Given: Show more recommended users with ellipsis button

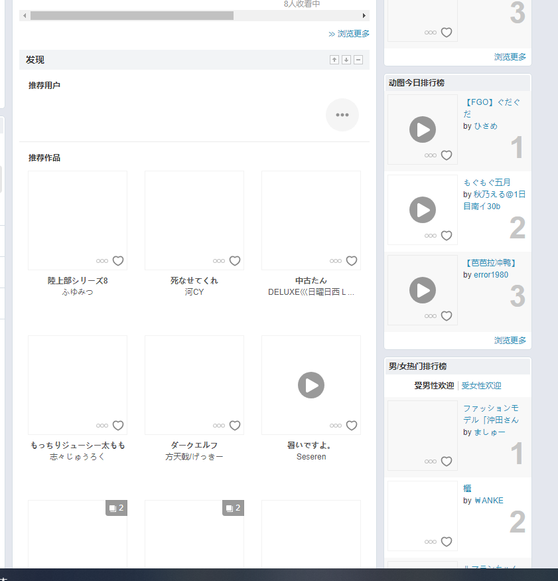Looking at the screenshot, I should point(342,115).
